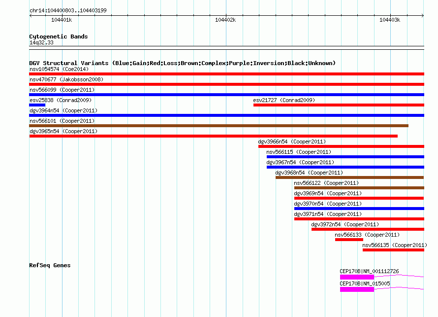The height and width of the screenshot is (317, 438).
Task: Click the 104403k ruler tick label
Action: [x=390, y=20]
